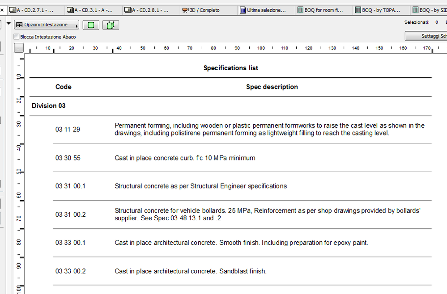
Task: Click the schedule icon on BOQ - by TOPA tab
Action: 358,10
